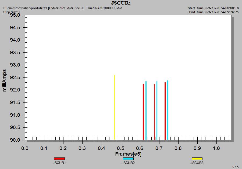The height and width of the screenshot is (169, 242).
Task: Click the Start_time label text
Action: click(x=213, y=8)
